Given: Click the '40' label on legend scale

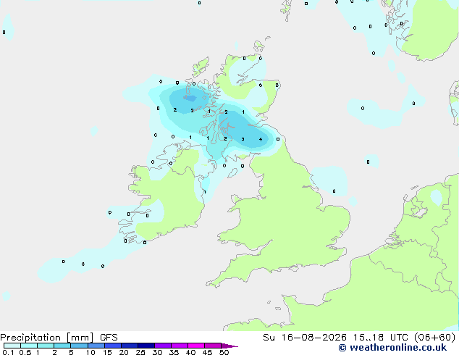Looking at the screenshot, I should coord(190,352).
